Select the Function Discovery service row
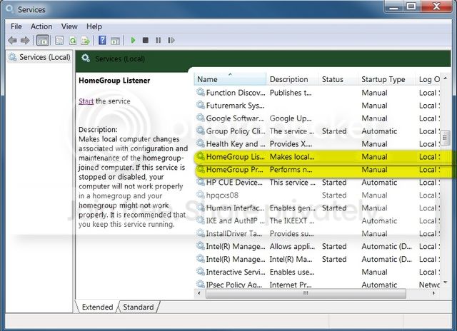The height and width of the screenshot is (331, 457). (x=317, y=93)
